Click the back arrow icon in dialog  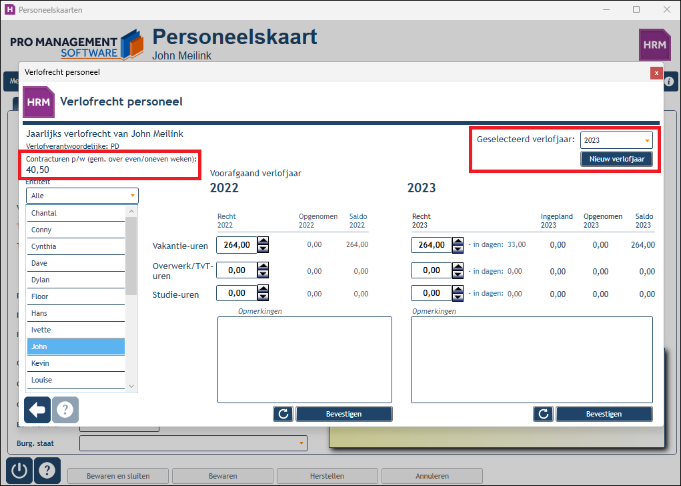click(37, 409)
